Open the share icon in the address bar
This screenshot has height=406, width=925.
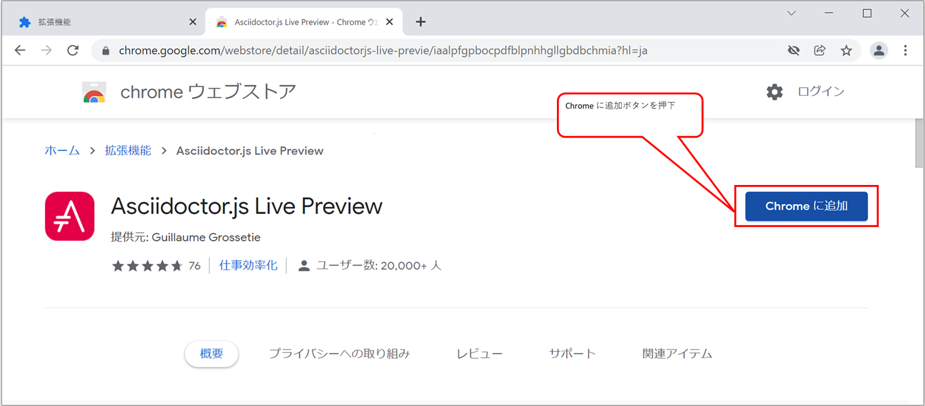pos(820,50)
